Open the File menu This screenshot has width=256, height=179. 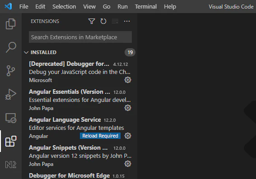tap(24, 7)
